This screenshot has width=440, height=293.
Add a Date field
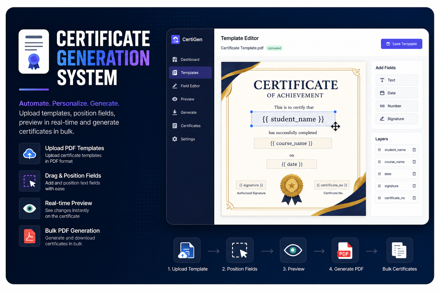[x=396, y=93]
